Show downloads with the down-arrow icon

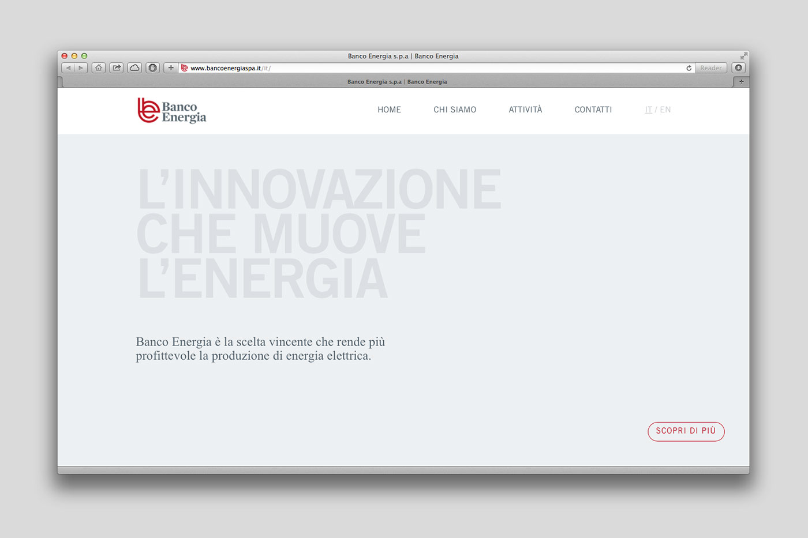pyautogui.click(x=739, y=68)
